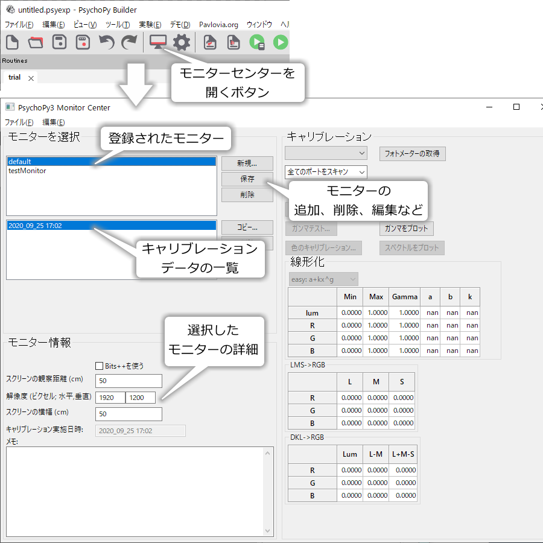The height and width of the screenshot is (543, 543).
Task: Click the Gamma column header
Action: click(404, 297)
